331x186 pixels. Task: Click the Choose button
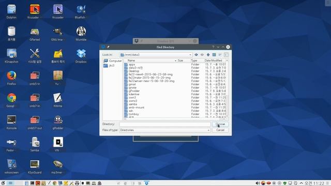220,124
